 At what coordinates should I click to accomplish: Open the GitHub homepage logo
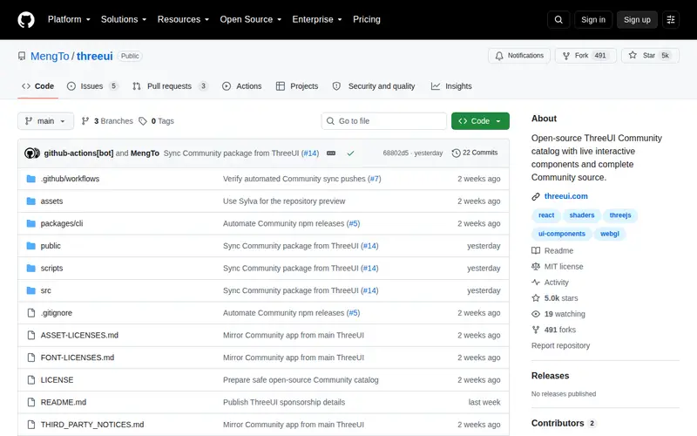pos(26,19)
